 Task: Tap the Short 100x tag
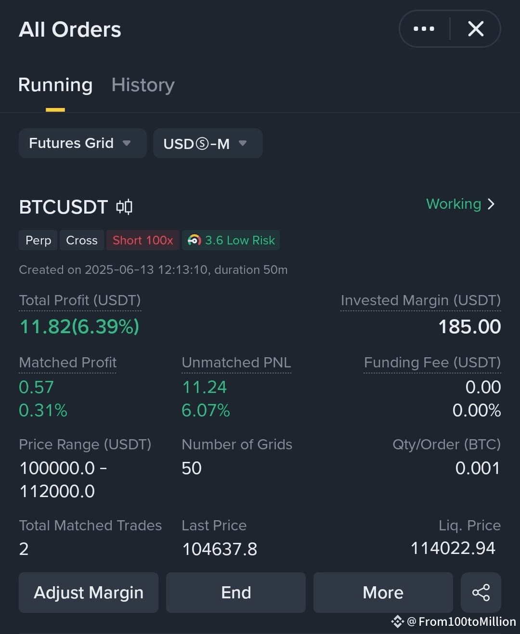point(143,240)
